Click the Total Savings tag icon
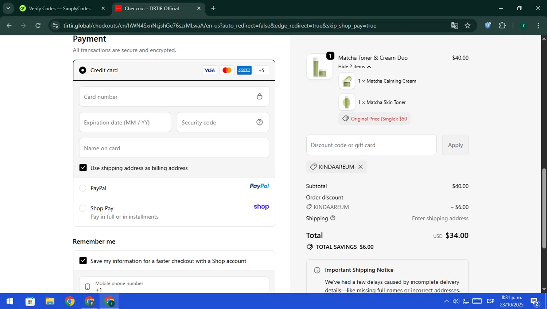This screenshot has width=547, height=309. click(x=310, y=247)
